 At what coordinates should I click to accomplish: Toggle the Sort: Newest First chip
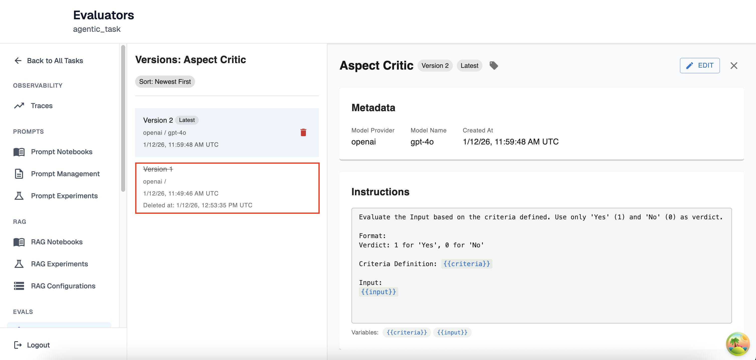[x=165, y=82]
